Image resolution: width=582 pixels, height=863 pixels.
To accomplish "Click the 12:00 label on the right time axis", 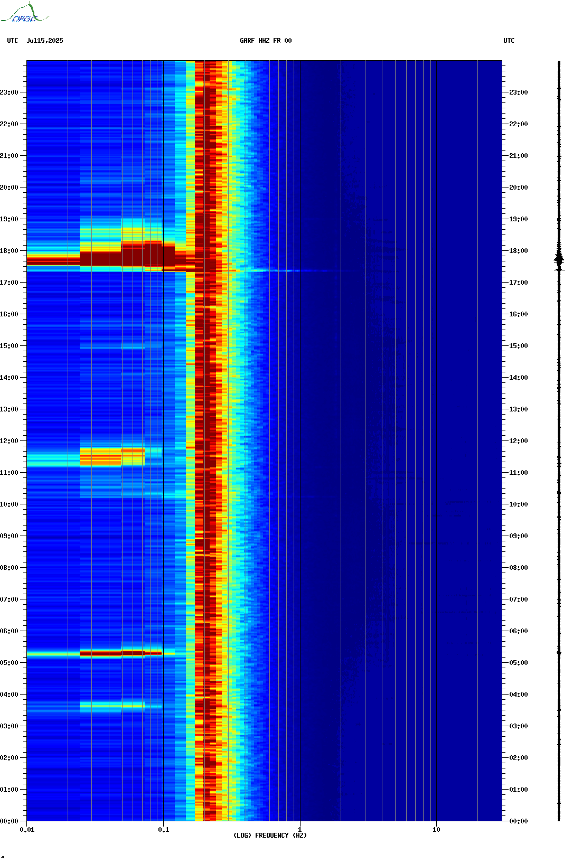I will coord(519,441).
